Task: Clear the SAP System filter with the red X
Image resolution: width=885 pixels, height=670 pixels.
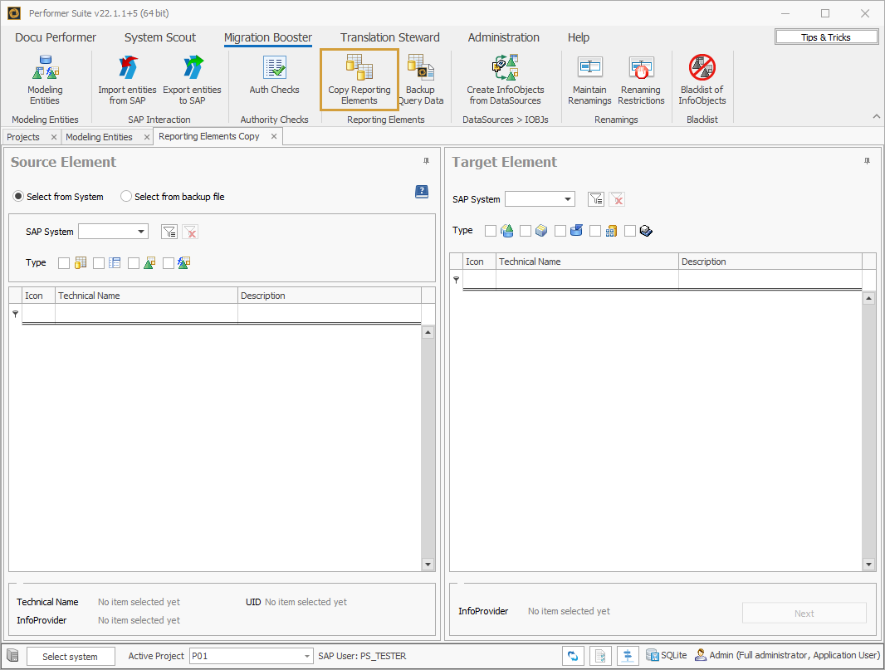Action: [x=191, y=232]
